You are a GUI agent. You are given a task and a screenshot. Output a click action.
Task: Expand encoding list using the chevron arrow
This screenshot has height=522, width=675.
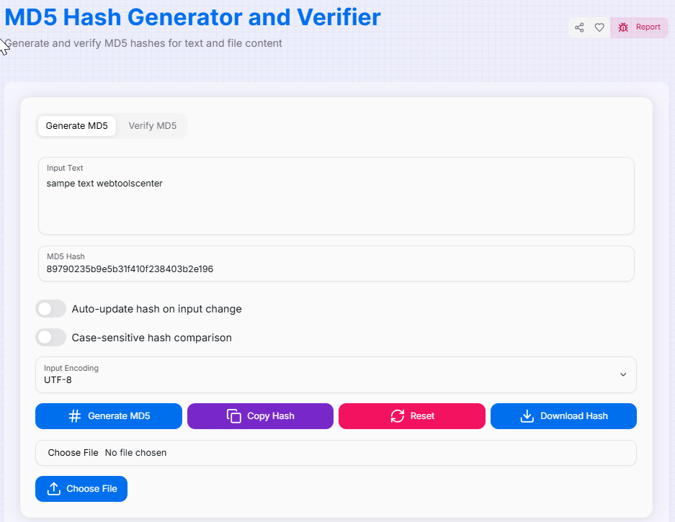click(623, 374)
